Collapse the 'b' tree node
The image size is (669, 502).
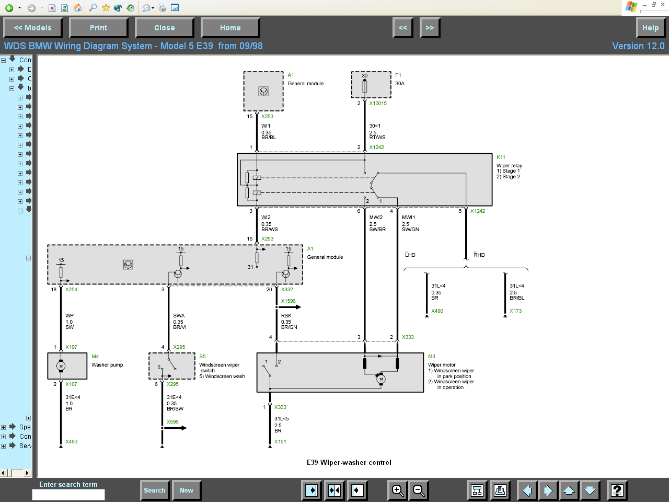click(11, 88)
